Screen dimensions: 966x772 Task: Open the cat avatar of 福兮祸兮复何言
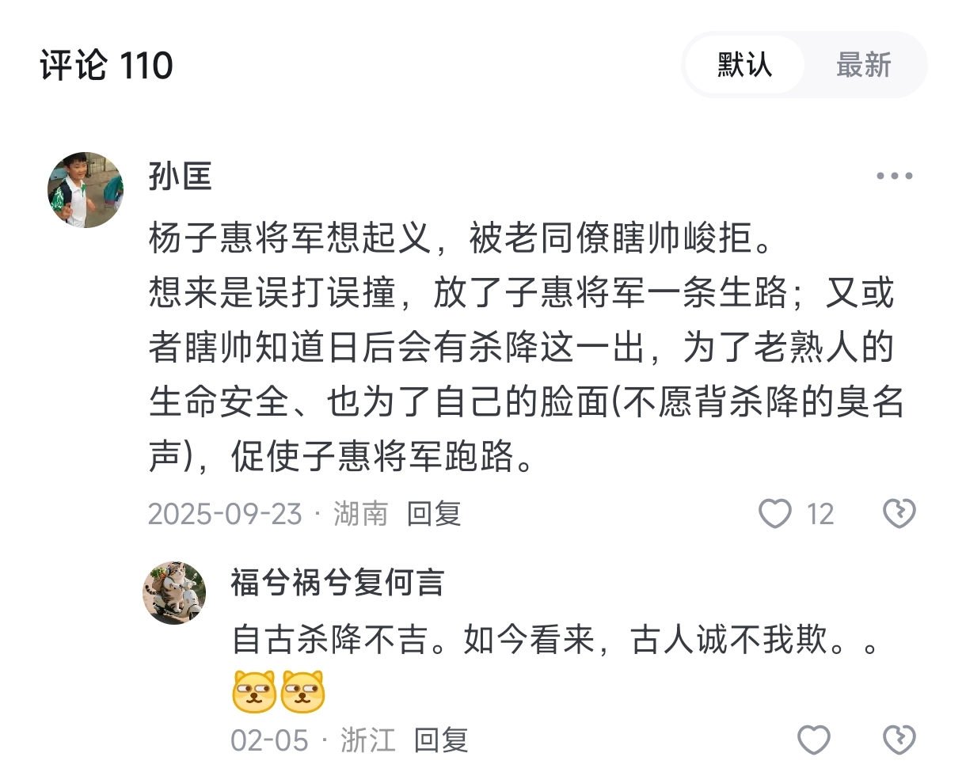pos(174,593)
